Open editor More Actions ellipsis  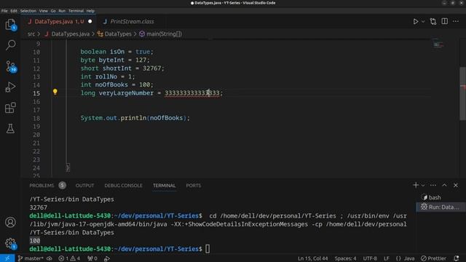click(456, 21)
